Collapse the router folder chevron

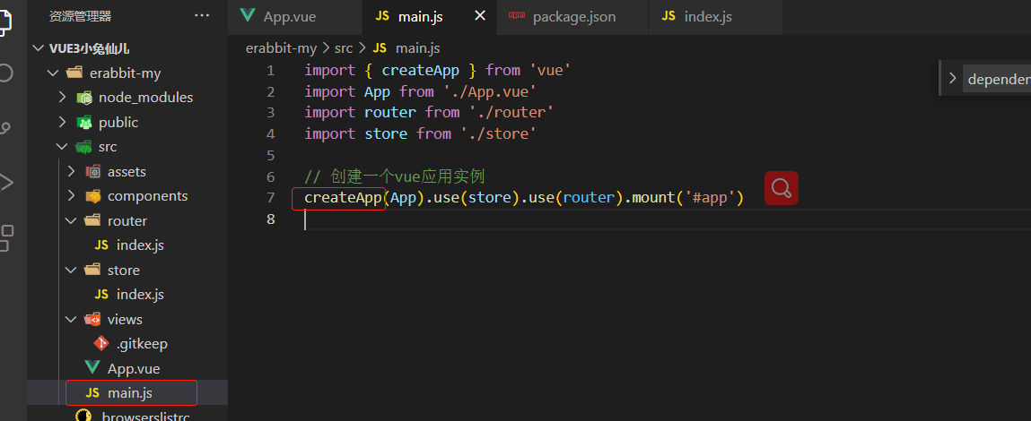pos(72,220)
